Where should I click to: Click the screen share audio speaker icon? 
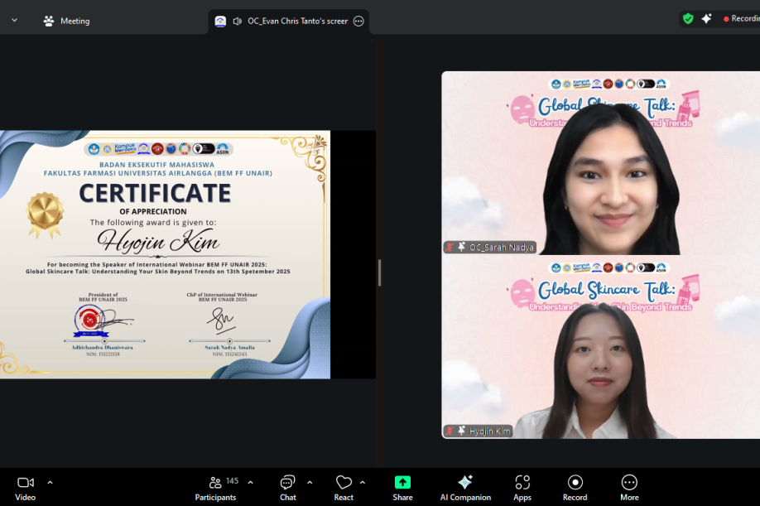tap(238, 21)
